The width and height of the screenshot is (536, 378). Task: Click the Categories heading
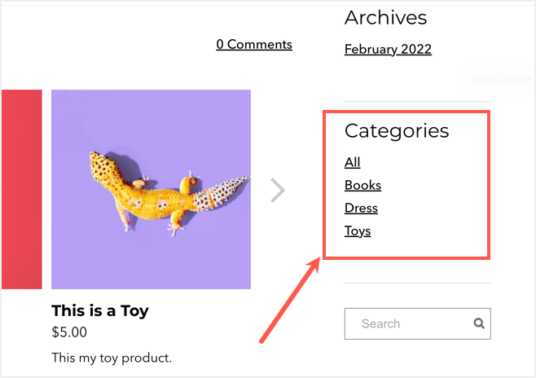[x=397, y=130]
